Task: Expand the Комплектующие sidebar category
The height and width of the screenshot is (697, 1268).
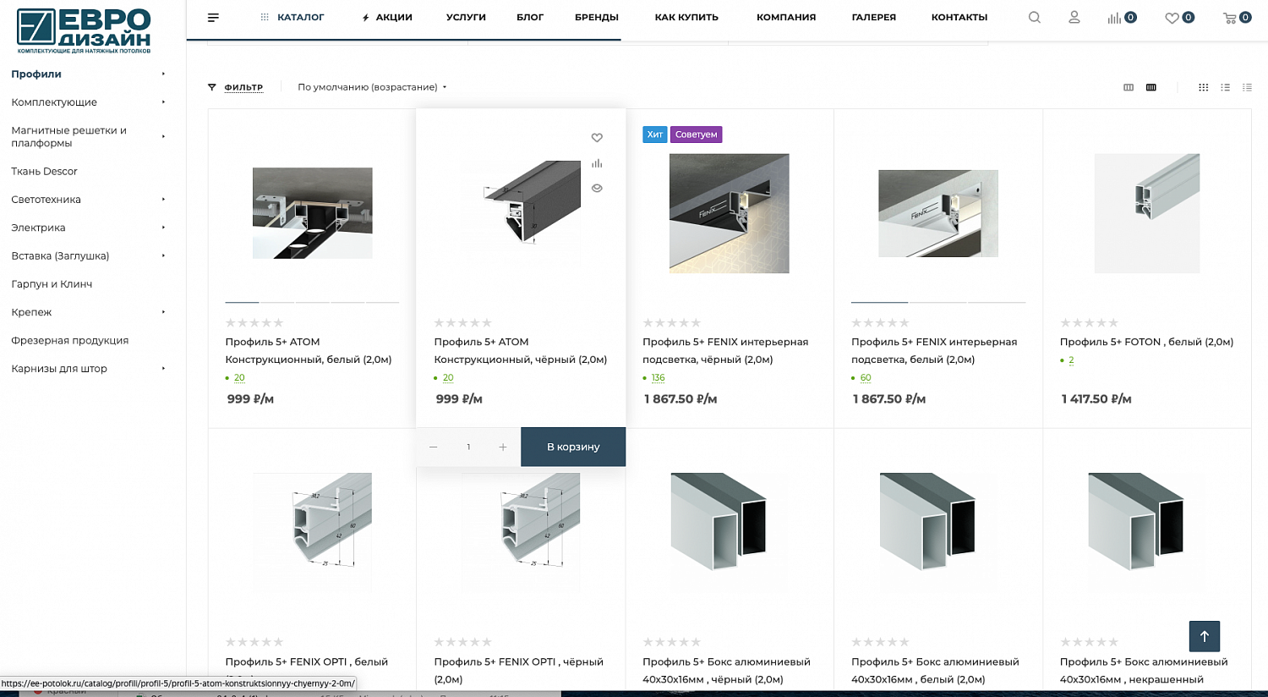Action: pyautogui.click(x=163, y=102)
